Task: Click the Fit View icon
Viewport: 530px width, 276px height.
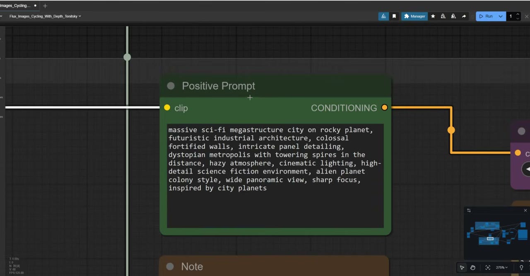Action: pyautogui.click(x=488, y=267)
